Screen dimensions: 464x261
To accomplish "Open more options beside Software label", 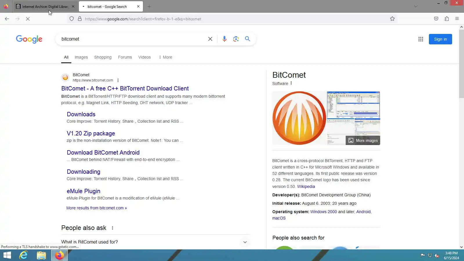I will (x=291, y=83).
